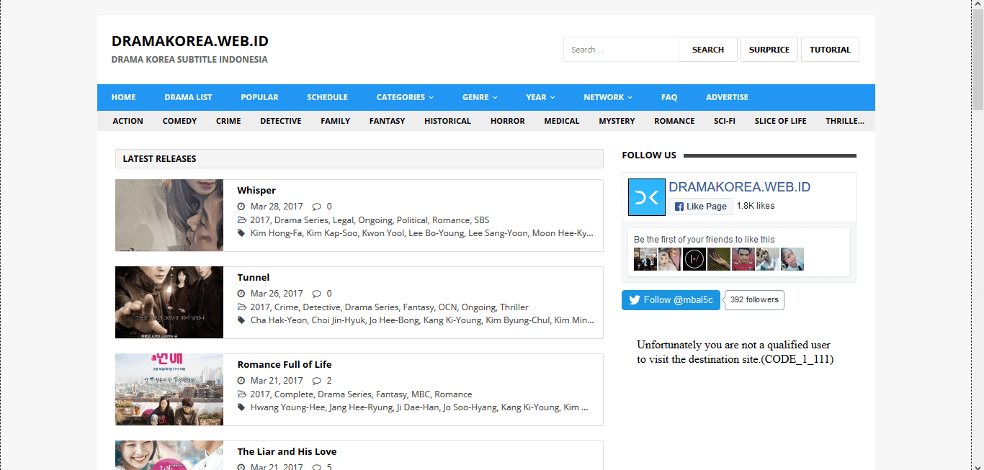Open the Romance Full of Life title link
This screenshot has height=470, width=984.
click(285, 365)
